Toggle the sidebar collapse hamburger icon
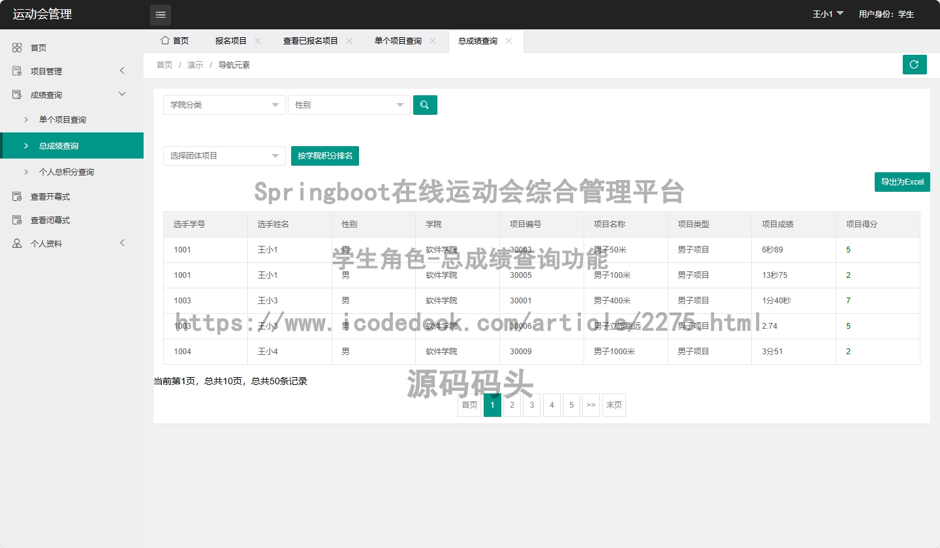The height and width of the screenshot is (548, 940). [161, 15]
